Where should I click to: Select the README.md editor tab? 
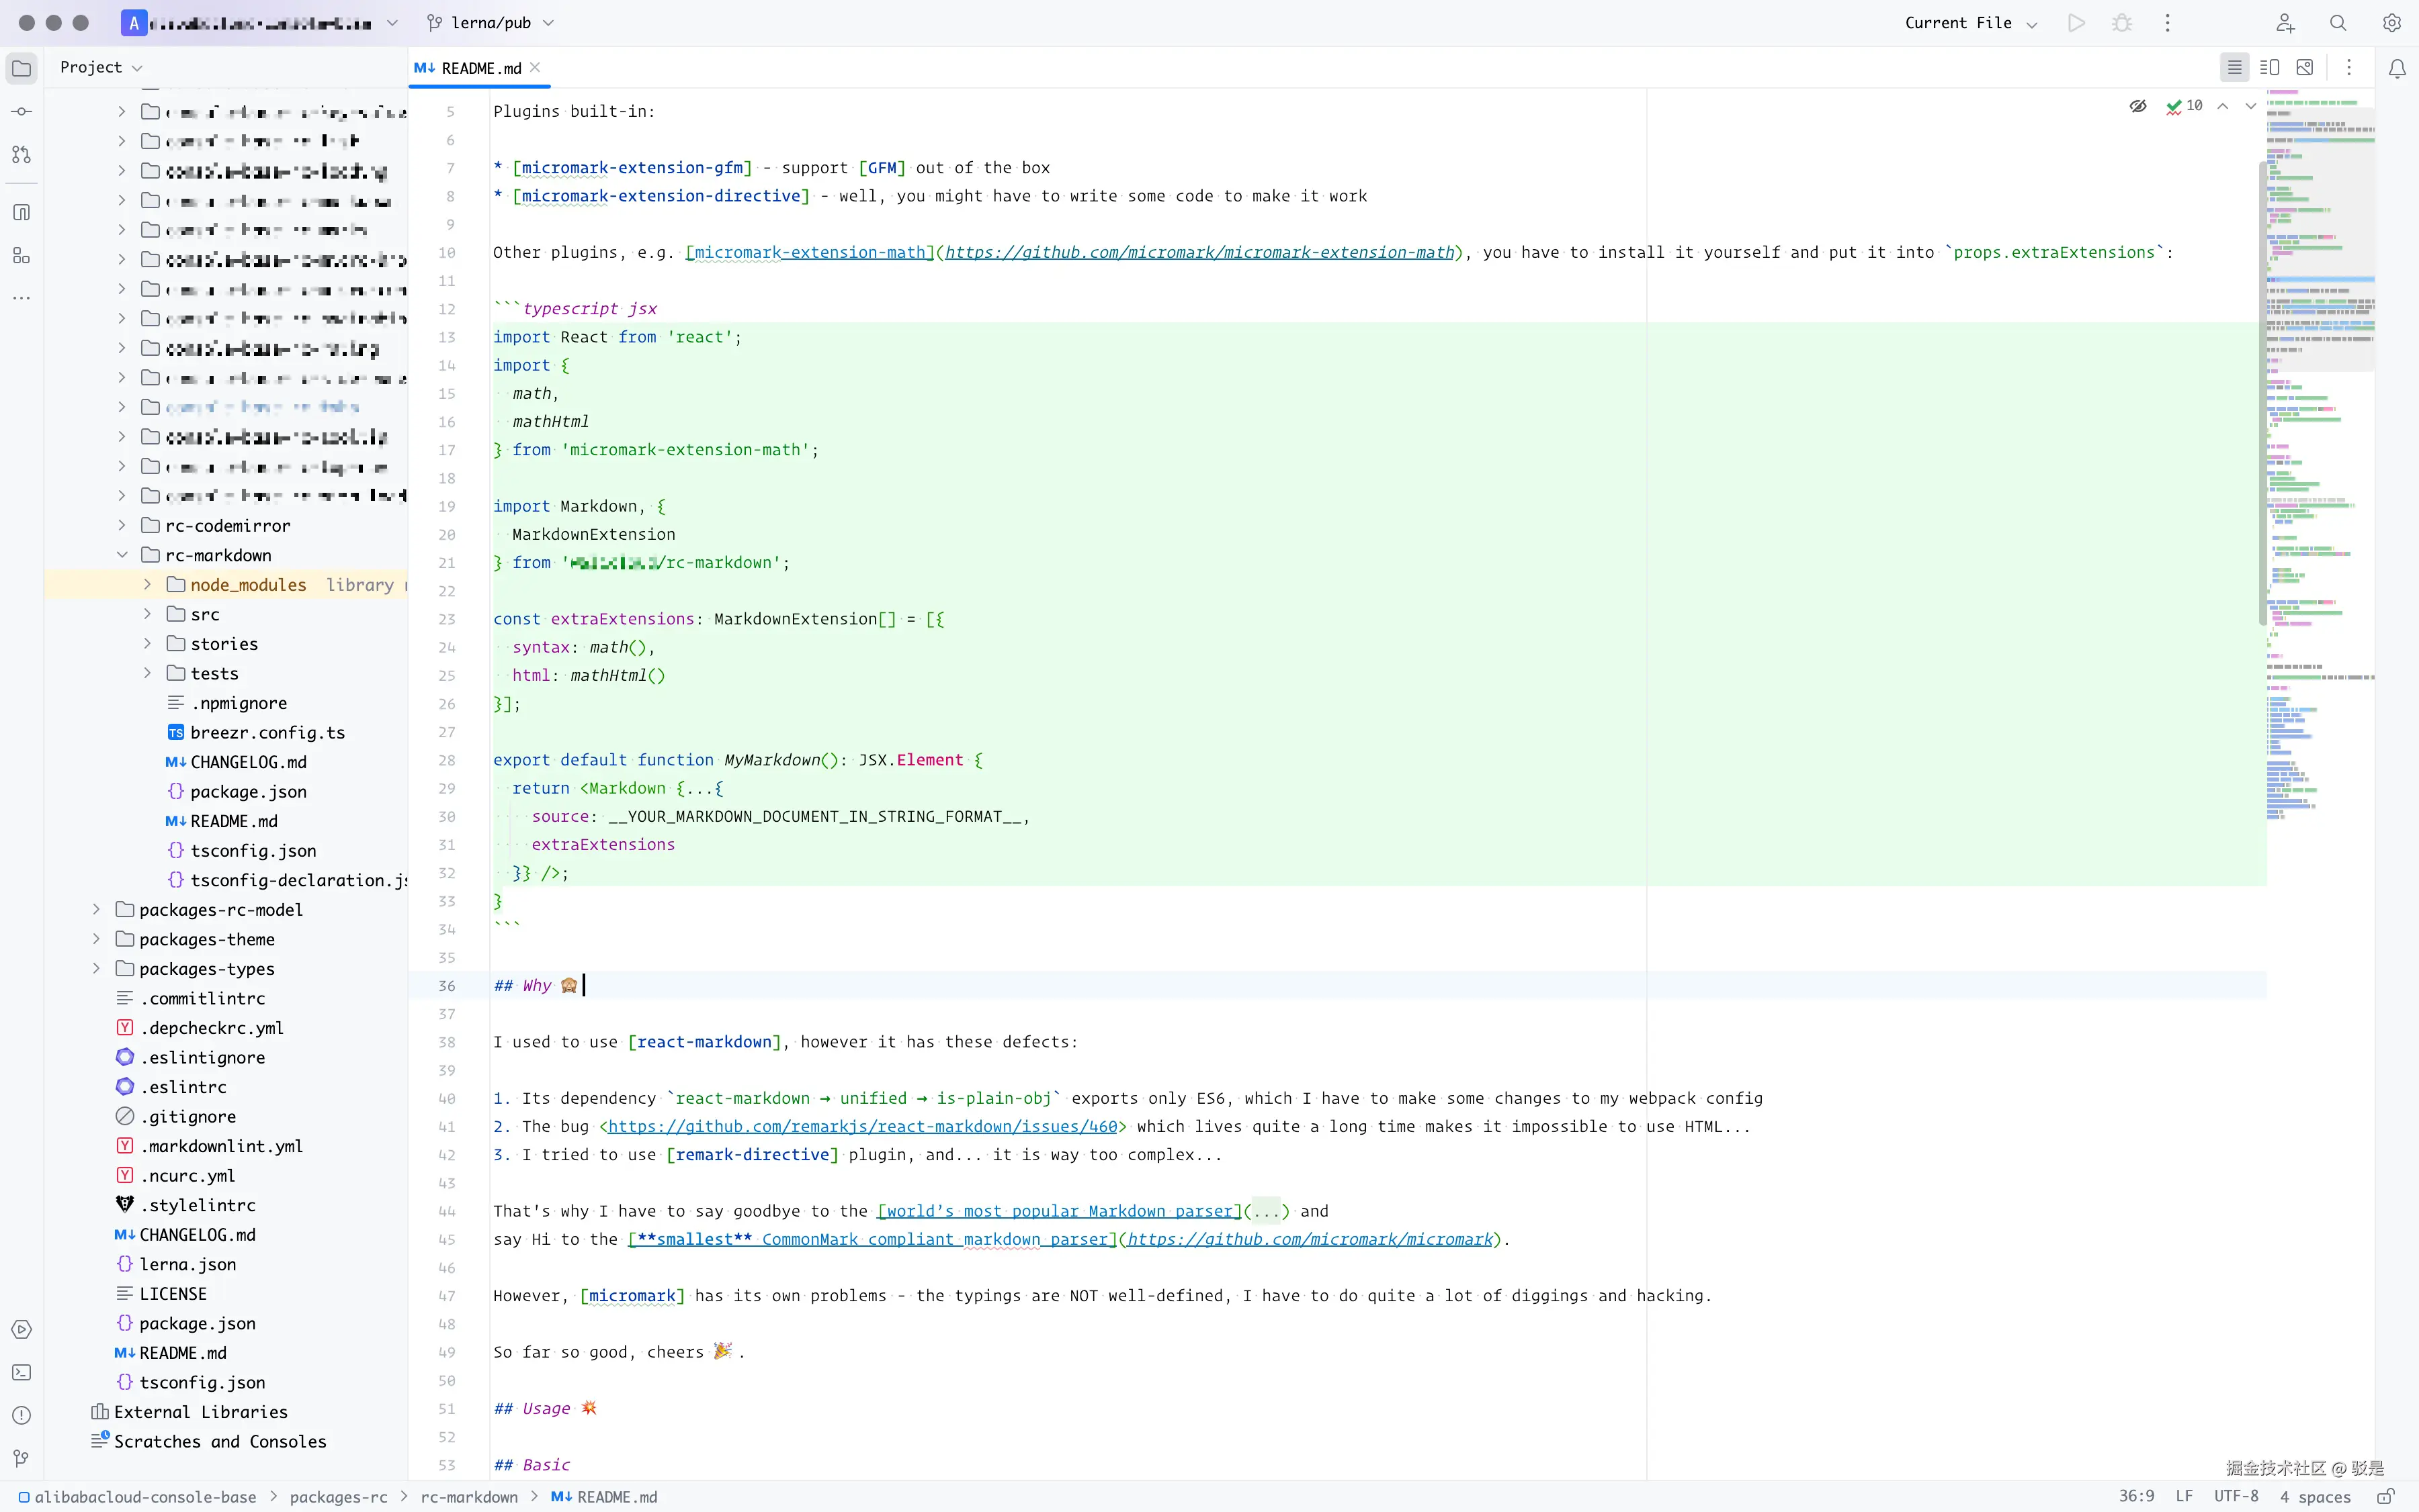480,68
